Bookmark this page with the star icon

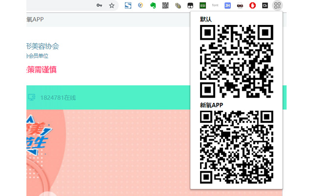pyautogui.click(x=112, y=5)
